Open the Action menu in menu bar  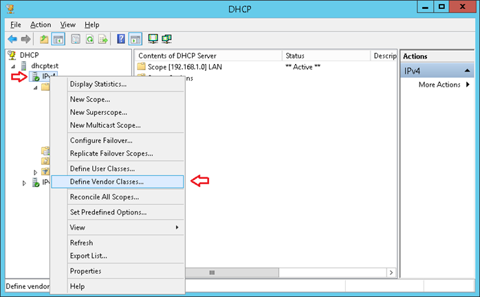pyautogui.click(x=41, y=25)
